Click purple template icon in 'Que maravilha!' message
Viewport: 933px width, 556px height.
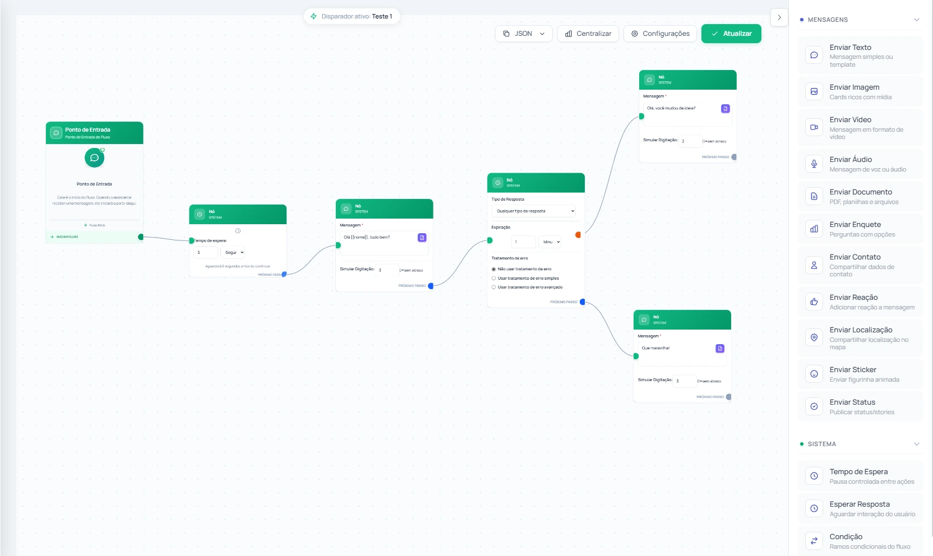pyautogui.click(x=720, y=349)
